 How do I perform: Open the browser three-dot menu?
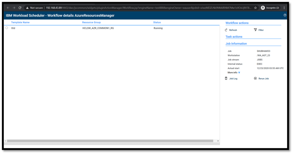[x=284, y=8]
